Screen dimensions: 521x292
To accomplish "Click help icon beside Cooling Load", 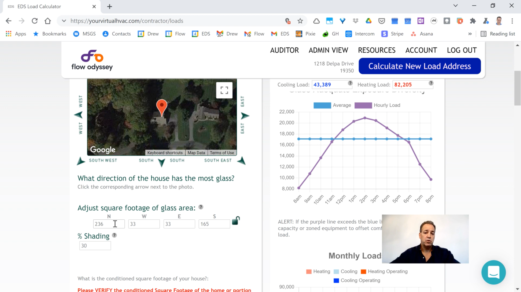I will [x=350, y=83].
